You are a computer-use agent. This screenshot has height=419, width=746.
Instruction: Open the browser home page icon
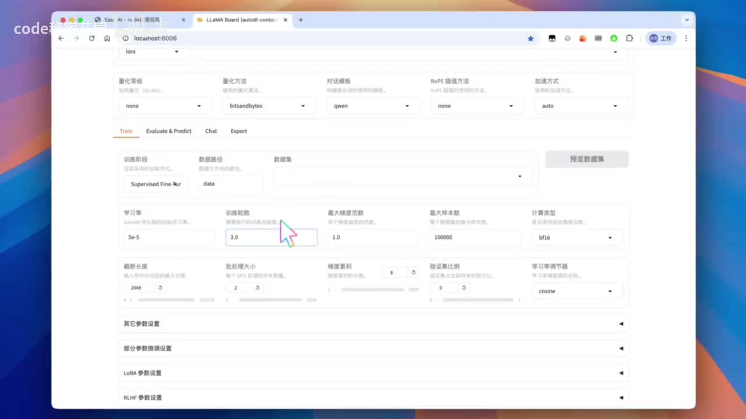pos(107,38)
